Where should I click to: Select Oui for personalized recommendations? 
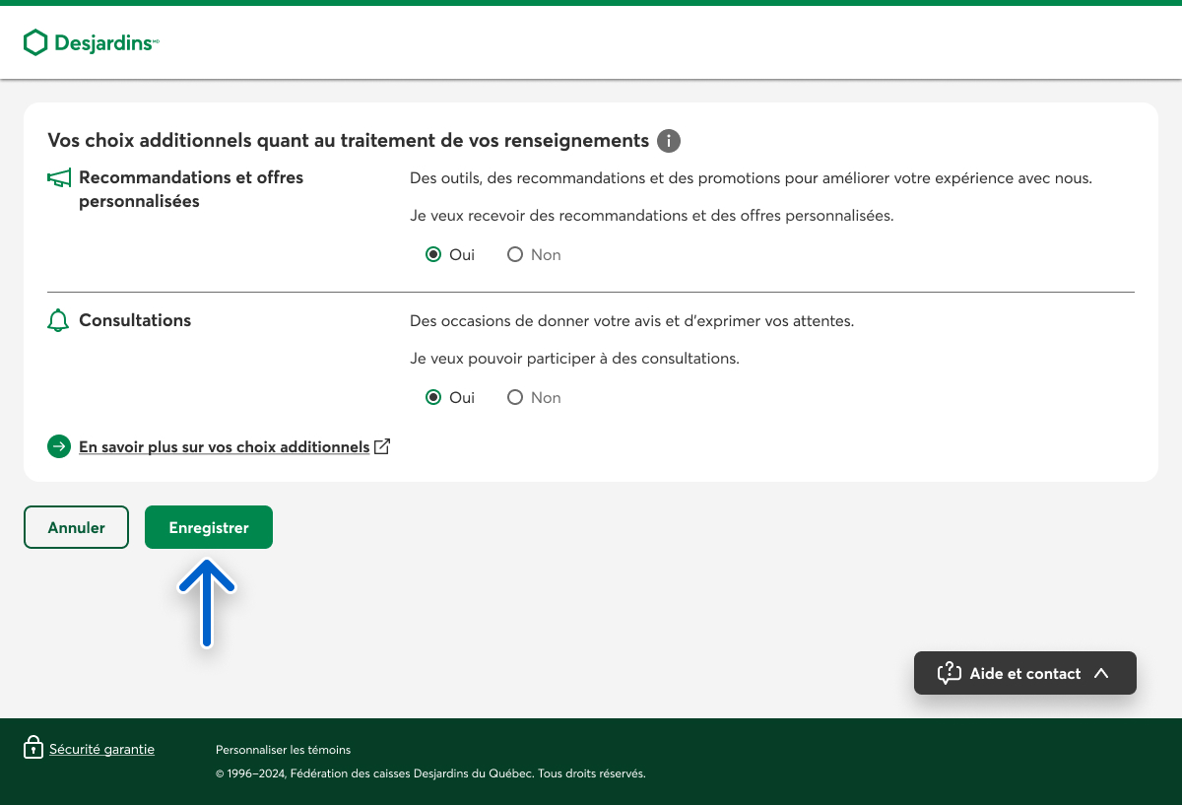tap(432, 255)
